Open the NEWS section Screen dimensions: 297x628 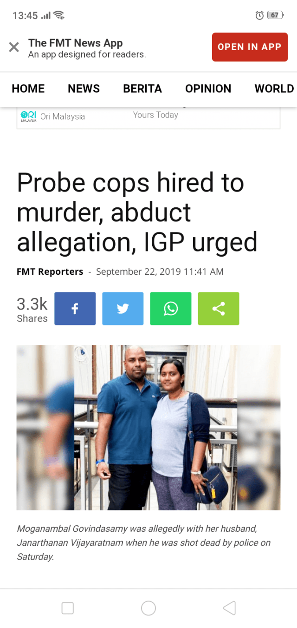tap(84, 88)
